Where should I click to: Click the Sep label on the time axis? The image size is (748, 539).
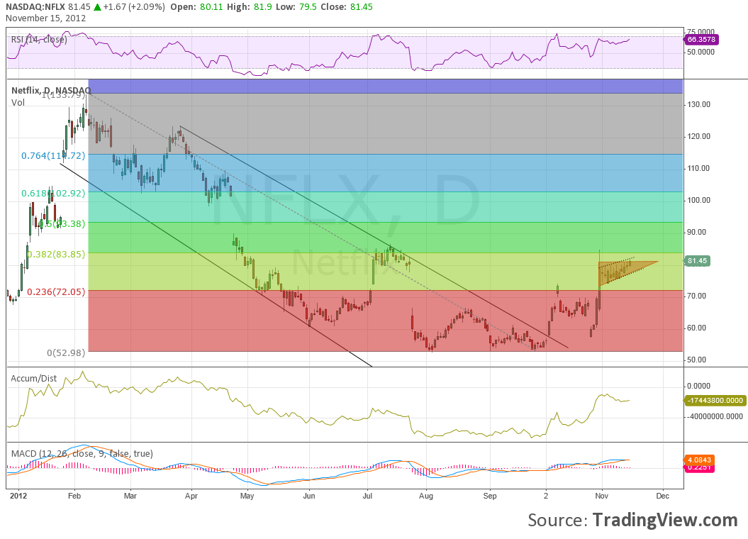490,496
